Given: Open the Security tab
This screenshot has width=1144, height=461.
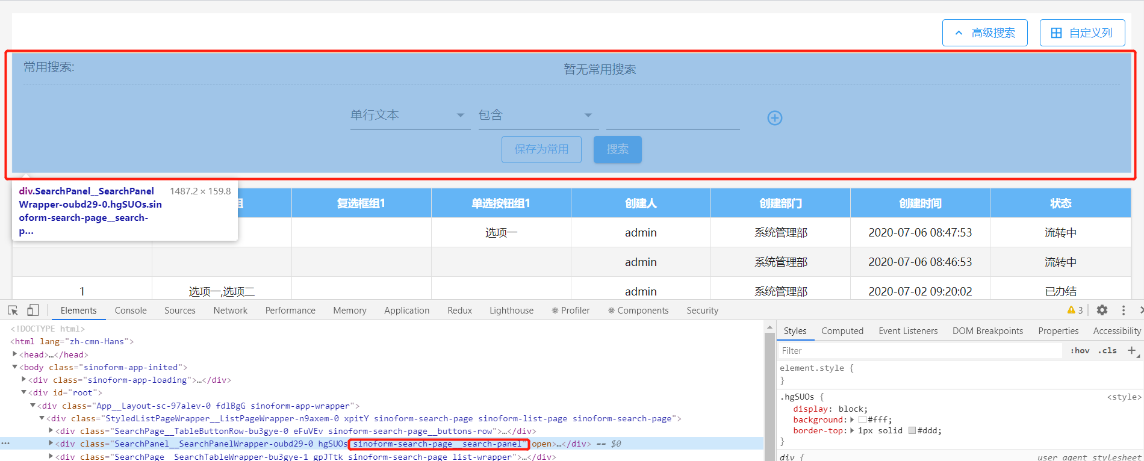Looking at the screenshot, I should click(x=703, y=311).
